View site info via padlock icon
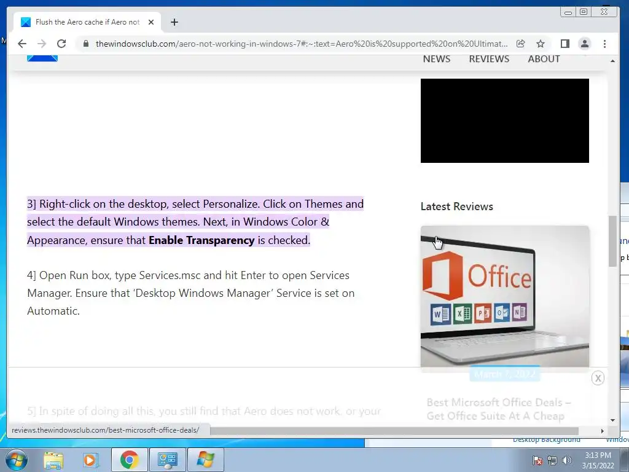 [x=85, y=44]
